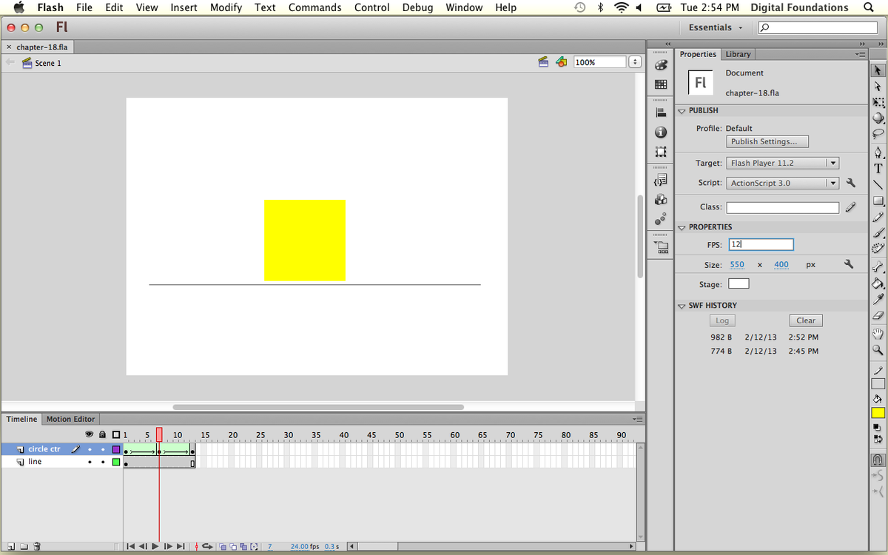Click the yellow fill color swatch
The width and height of the screenshot is (888, 555).
click(x=878, y=413)
